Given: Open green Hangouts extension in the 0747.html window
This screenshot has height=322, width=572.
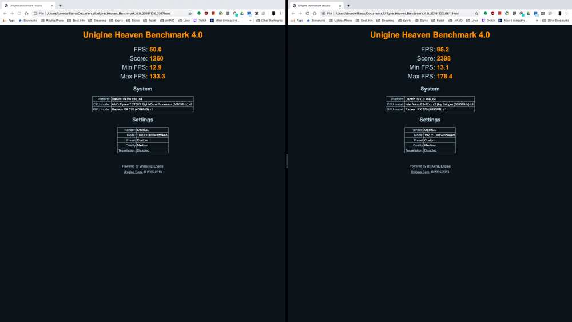Looking at the screenshot, I should 199,14.
